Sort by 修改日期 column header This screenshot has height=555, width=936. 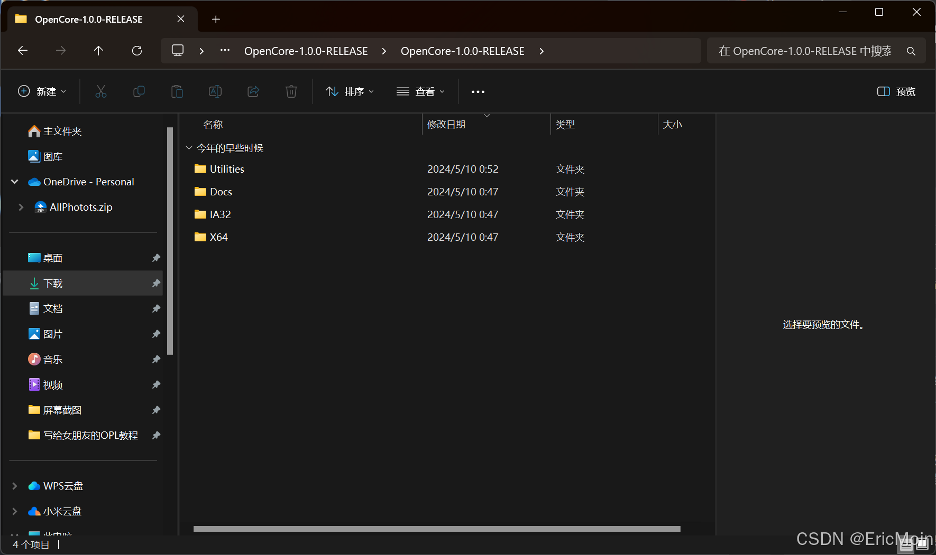[x=446, y=125]
